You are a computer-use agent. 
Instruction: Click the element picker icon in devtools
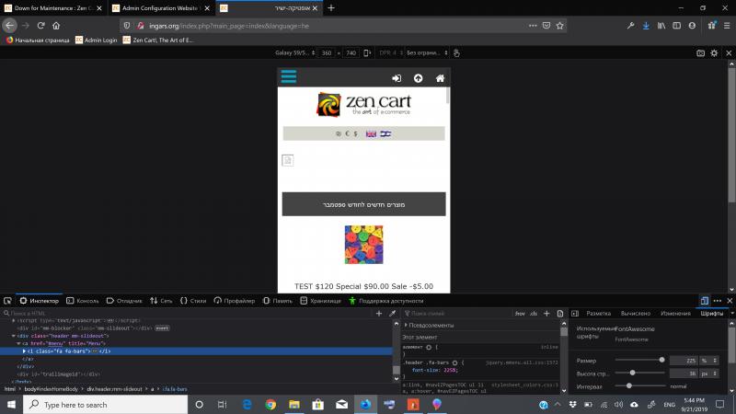click(7, 301)
